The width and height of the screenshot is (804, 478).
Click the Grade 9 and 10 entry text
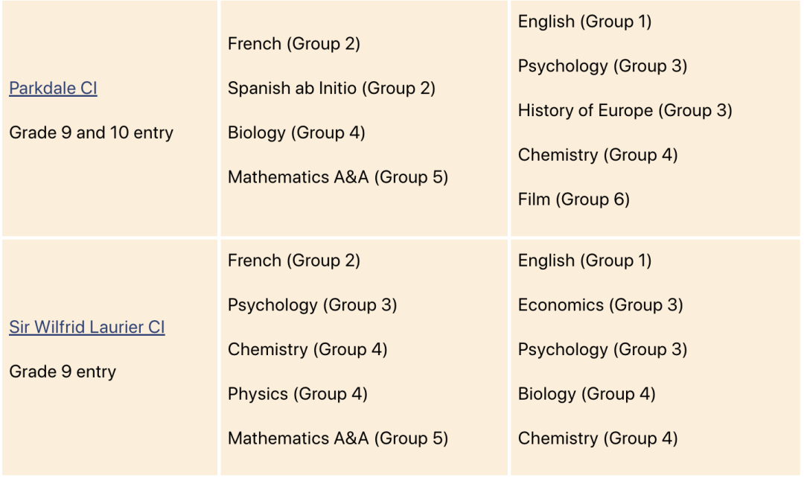point(92,133)
